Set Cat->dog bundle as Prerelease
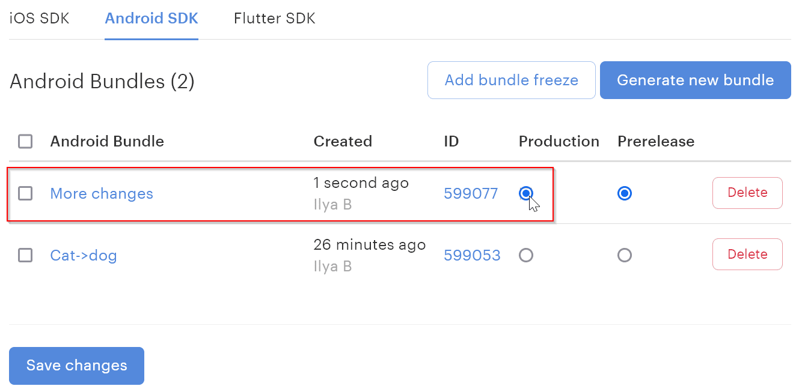799x389 pixels. coord(625,255)
